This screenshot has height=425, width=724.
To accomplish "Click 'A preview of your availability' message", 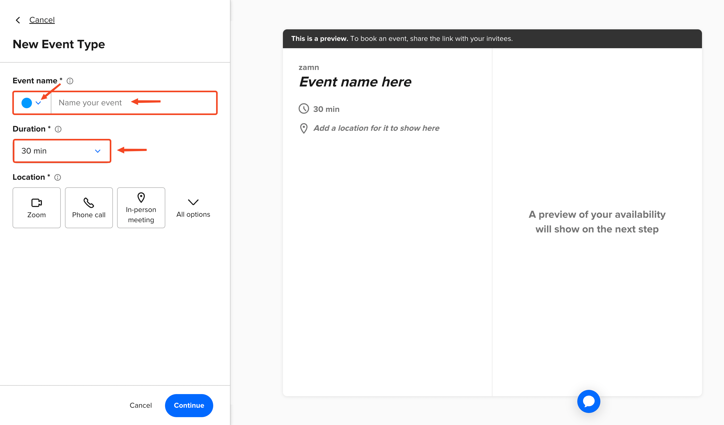I will coord(597,222).
